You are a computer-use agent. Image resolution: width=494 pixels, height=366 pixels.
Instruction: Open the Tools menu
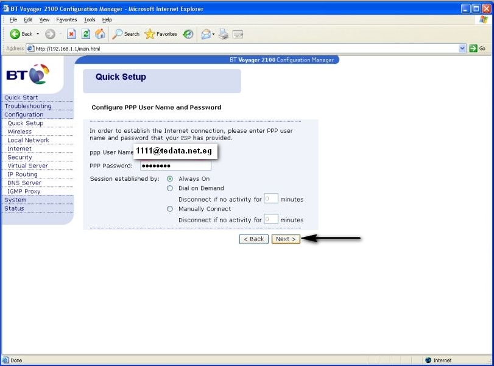(x=90, y=19)
